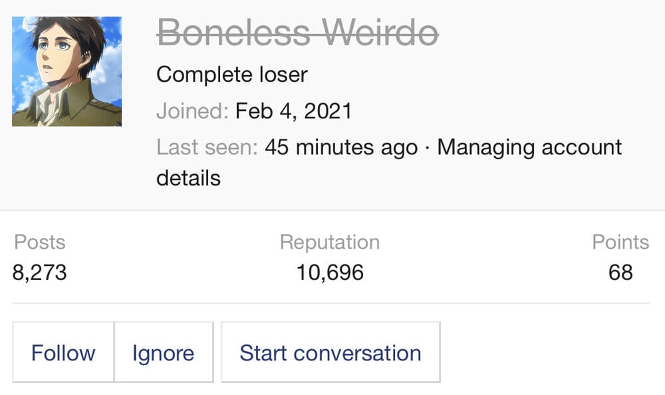
Task: Select the Reputation label
Action: pos(330,242)
